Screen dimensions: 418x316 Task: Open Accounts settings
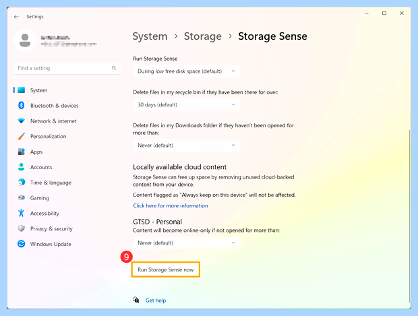point(67,167)
